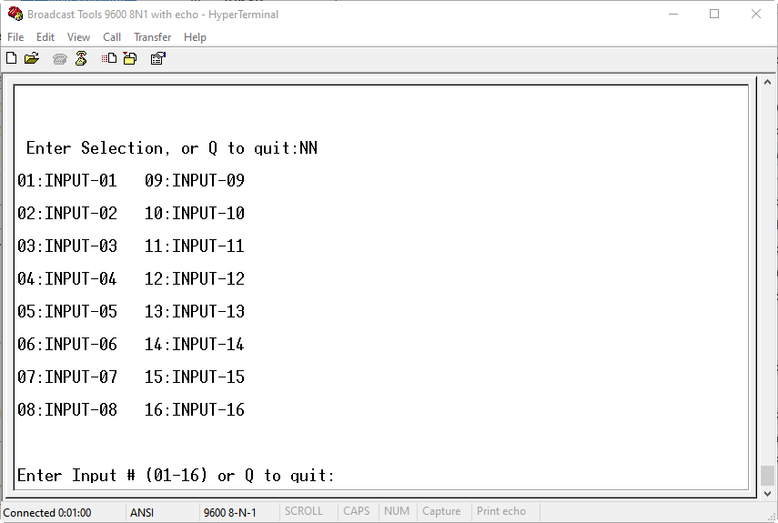
Task: Click the 12:INPUT-12 terminal entry
Action: [195, 278]
